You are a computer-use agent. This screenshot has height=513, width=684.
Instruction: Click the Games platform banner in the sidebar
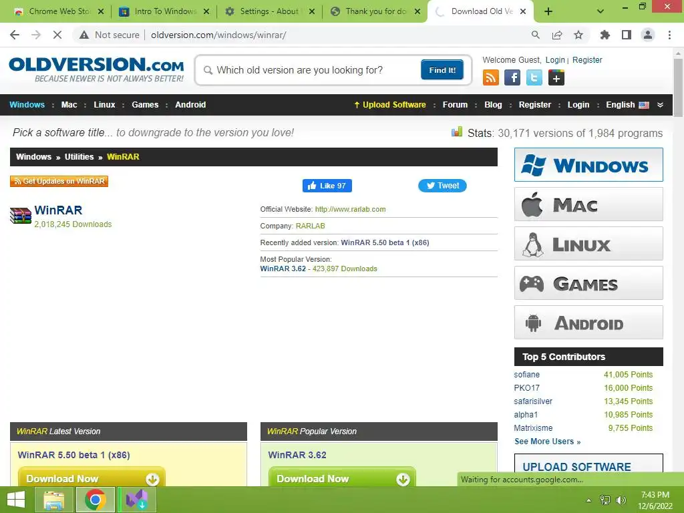tap(588, 283)
